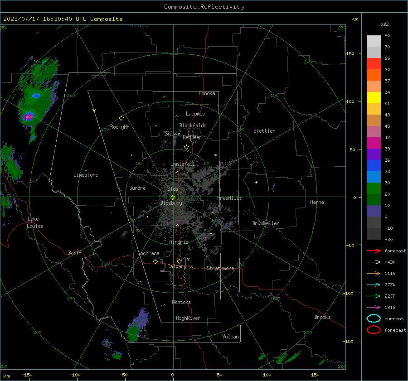
Task: Click the HighRiver label
Action: coord(188,318)
